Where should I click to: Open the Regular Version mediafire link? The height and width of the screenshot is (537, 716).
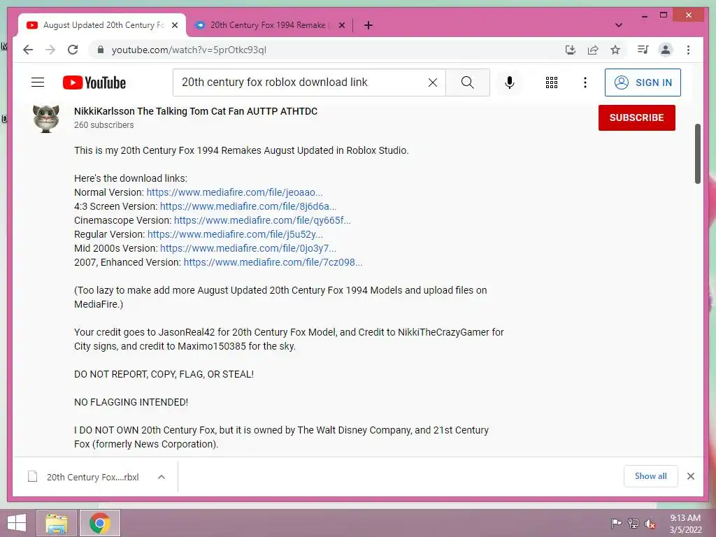point(235,234)
